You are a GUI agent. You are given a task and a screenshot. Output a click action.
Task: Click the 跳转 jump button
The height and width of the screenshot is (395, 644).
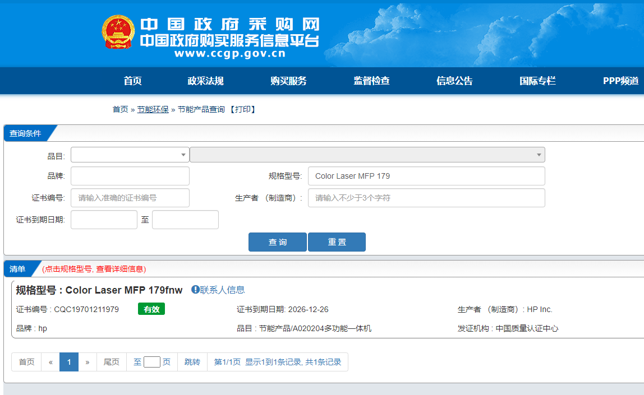pyautogui.click(x=192, y=362)
